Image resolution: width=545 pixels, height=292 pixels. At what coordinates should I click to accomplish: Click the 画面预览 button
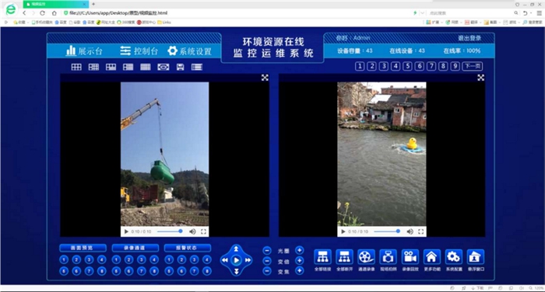(83, 248)
